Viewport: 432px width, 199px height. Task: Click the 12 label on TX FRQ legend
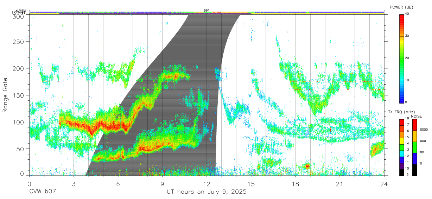point(407,156)
